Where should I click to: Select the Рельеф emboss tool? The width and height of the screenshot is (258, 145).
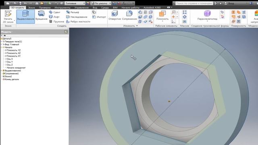pyautogui.click(x=73, y=12)
